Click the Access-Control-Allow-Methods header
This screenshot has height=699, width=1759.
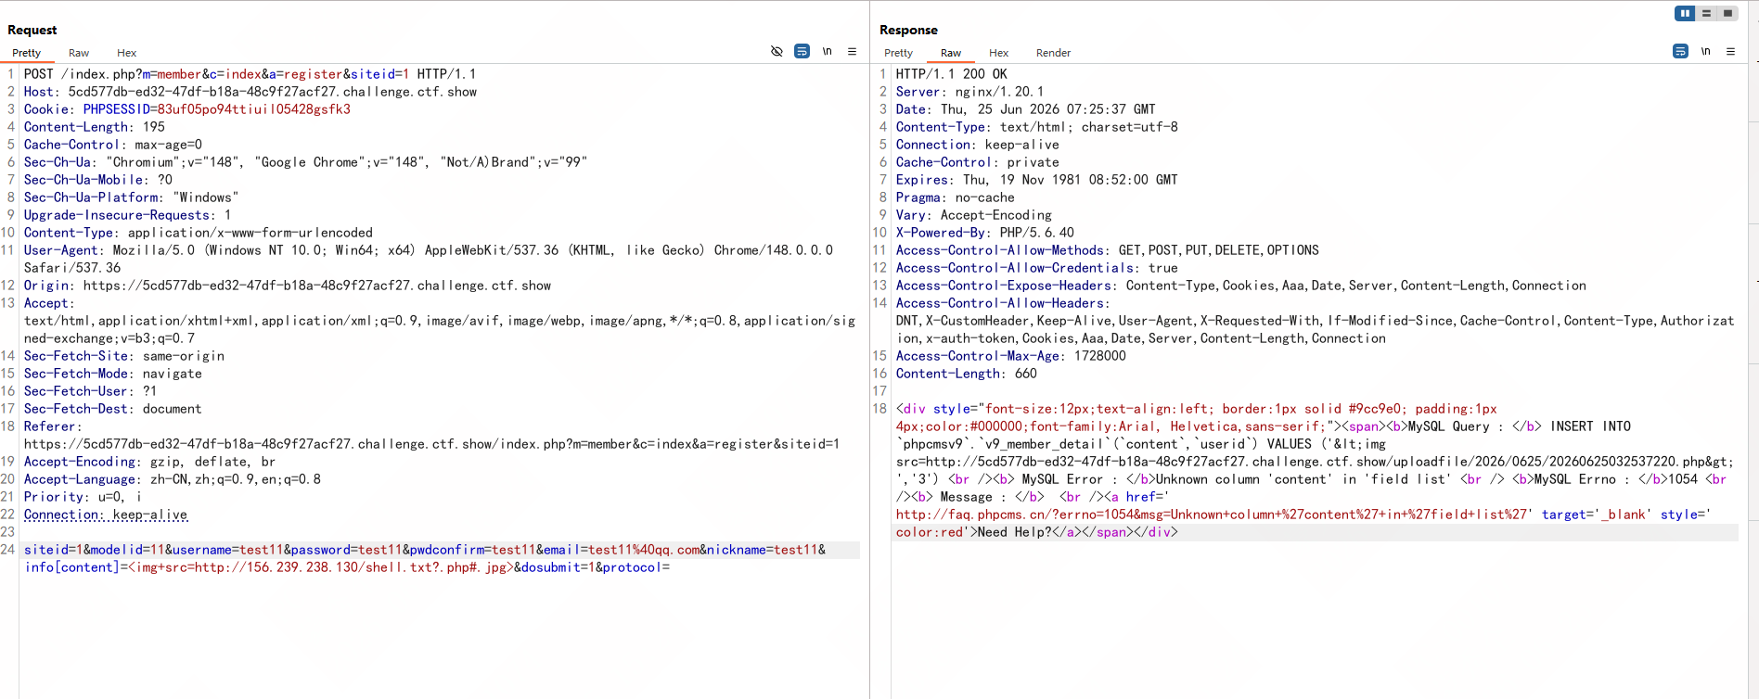click(x=1108, y=250)
